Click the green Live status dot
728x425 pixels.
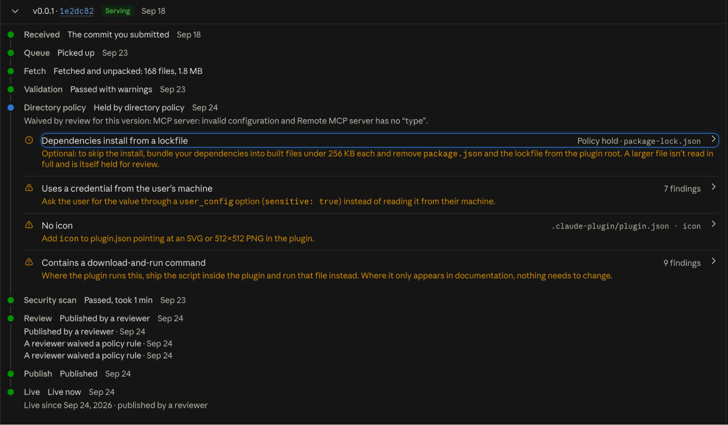click(x=11, y=392)
